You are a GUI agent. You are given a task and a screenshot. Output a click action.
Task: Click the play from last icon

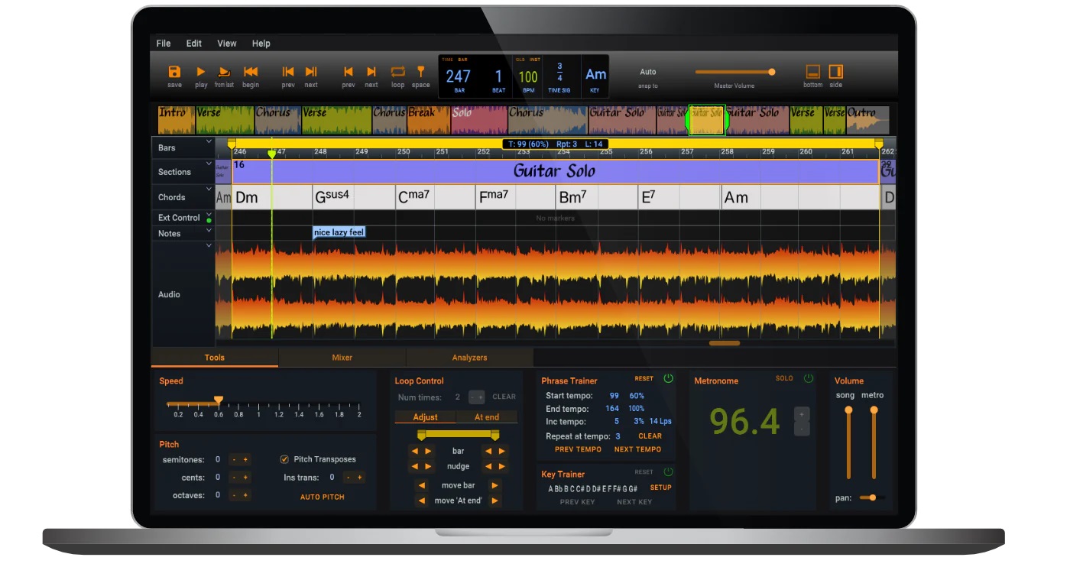[225, 71]
